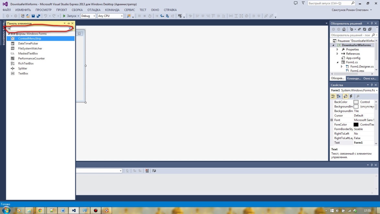380x214 pixels.
Task: Open the Form1 object selector dropdown
Action: tap(377, 90)
